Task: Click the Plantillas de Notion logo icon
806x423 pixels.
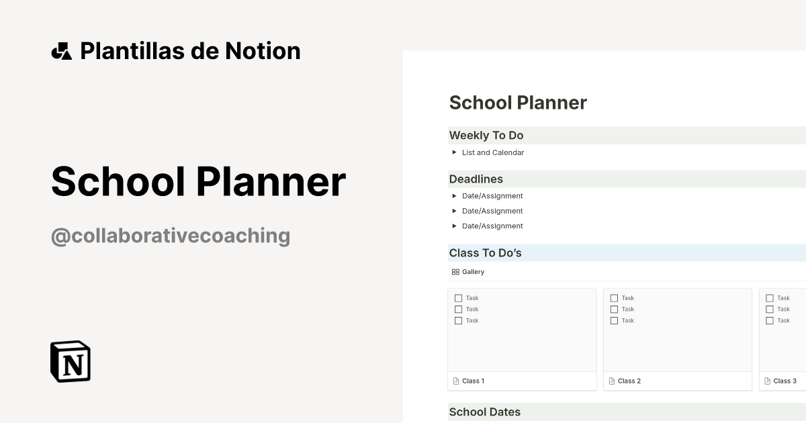Action: coord(61,50)
